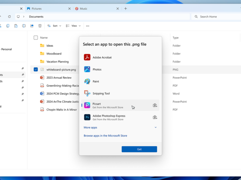241x180 pixels.
Task: Toggle the select all checkbox near Name
Action: click(x=36, y=37)
